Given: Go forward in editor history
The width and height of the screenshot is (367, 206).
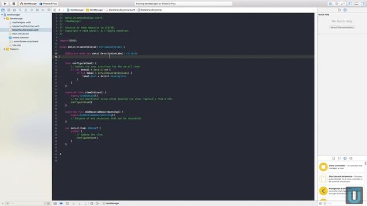Looking at the screenshot, I should pyautogui.click(x=64, y=10).
